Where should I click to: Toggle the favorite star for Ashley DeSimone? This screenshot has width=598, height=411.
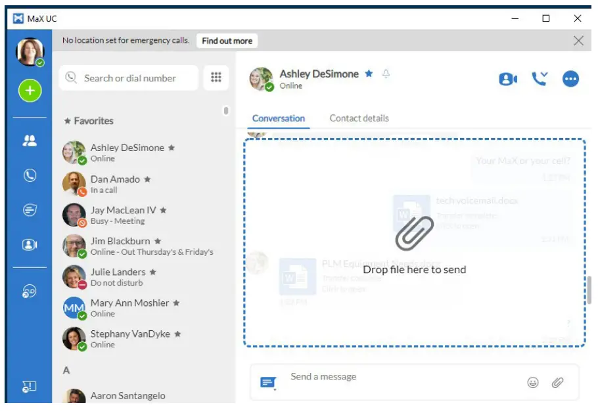(x=369, y=74)
